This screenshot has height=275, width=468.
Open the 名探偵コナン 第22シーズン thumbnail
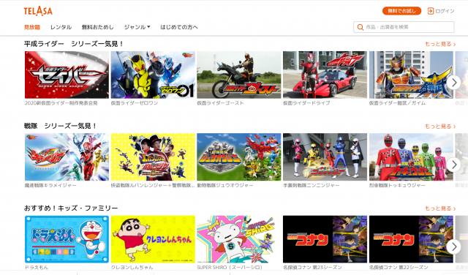click(x=411, y=239)
